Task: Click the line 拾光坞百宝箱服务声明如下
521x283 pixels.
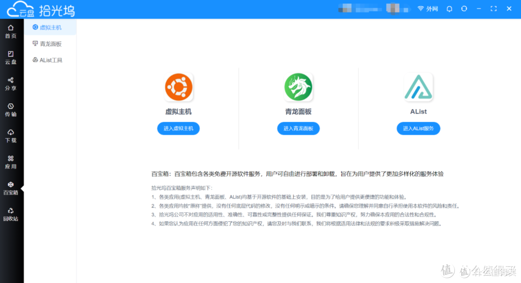Action: click(x=182, y=188)
